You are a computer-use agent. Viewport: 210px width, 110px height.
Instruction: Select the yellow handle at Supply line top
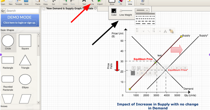pyautogui.click(x=181, y=36)
